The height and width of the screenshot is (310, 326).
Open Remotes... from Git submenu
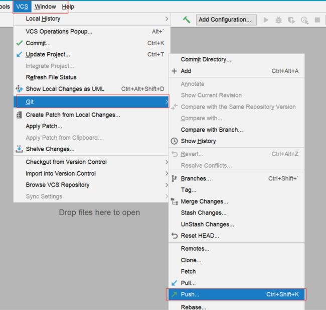click(237, 249)
